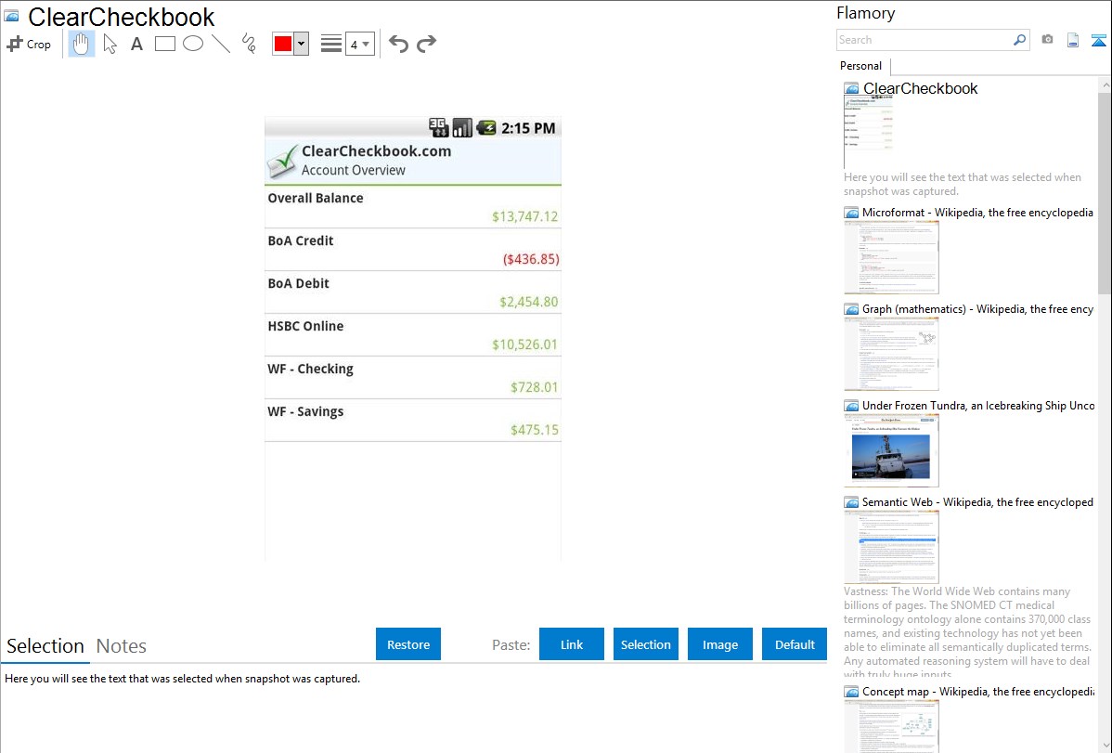Select the freehand scribble tool
Screen dimensions: 1112x753
[249, 44]
